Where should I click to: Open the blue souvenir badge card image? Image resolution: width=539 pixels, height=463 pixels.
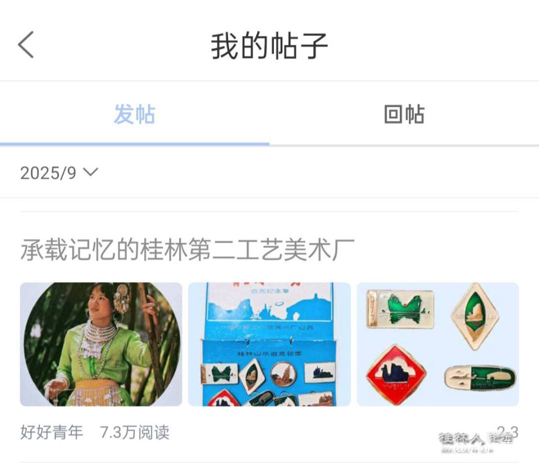(269, 344)
